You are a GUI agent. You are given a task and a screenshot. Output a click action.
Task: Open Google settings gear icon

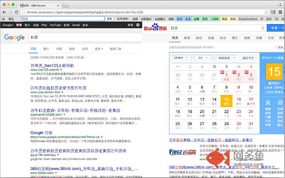pos(138,25)
